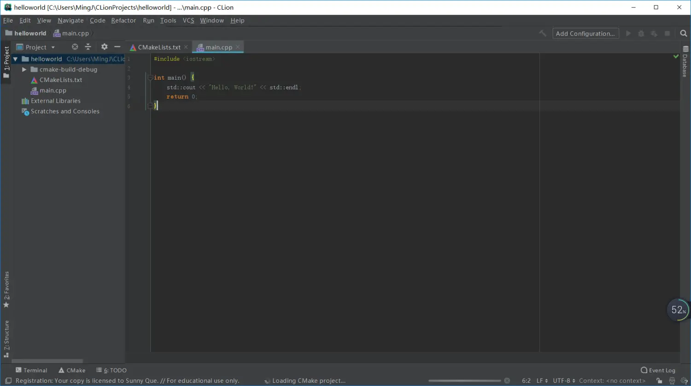The width and height of the screenshot is (691, 386).
Task: Open the LF line separator dropdown
Action: pos(542,380)
